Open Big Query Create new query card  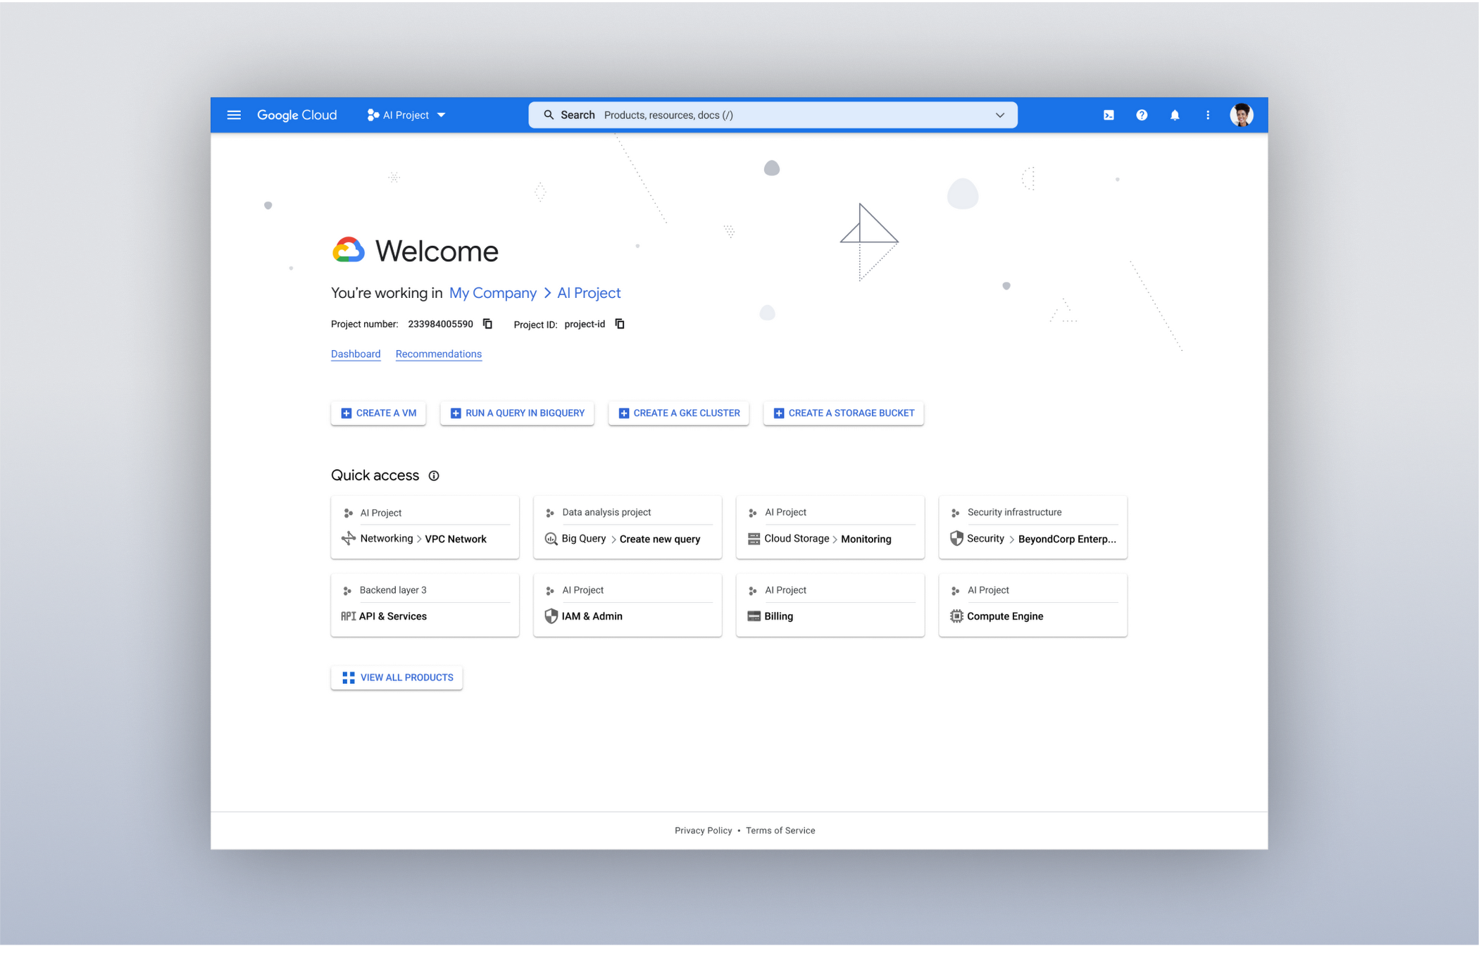628,528
